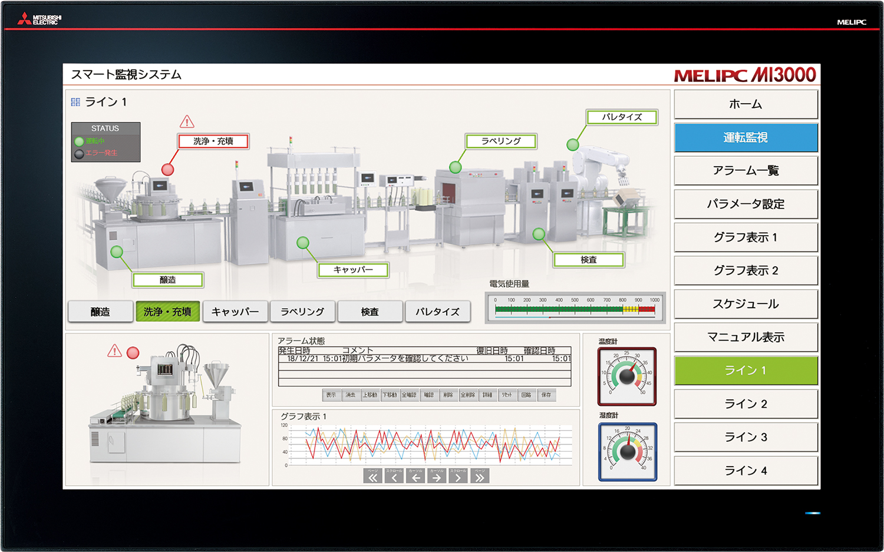Move graph cursor left with arrow button
This screenshot has width=884, height=552.
[x=415, y=476]
